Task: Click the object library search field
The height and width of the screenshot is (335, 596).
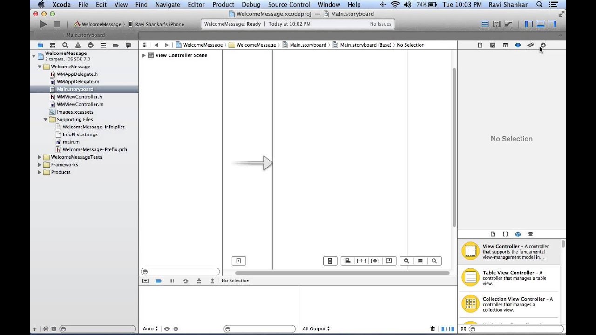Action: click(516, 329)
